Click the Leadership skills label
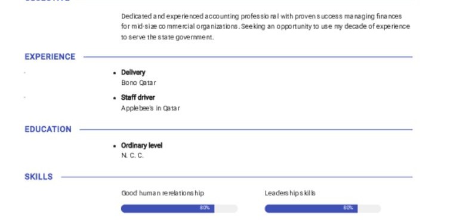This screenshot has height=221, width=472. pyautogui.click(x=290, y=193)
